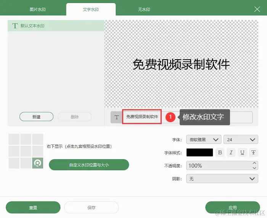Select the top-right cell of the position grid
Screen dimensions: 267x218
pyautogui.click(x=38, y=139)
